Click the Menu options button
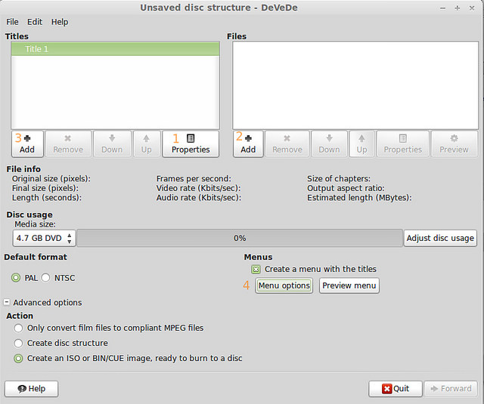484x404 pixels. [284, 285]
